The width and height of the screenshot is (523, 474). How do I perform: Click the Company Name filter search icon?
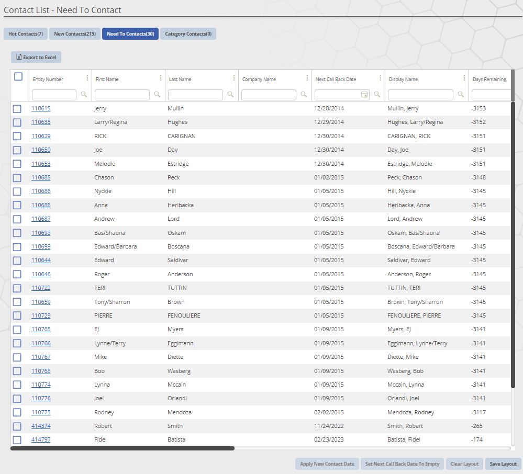(304, 94)
